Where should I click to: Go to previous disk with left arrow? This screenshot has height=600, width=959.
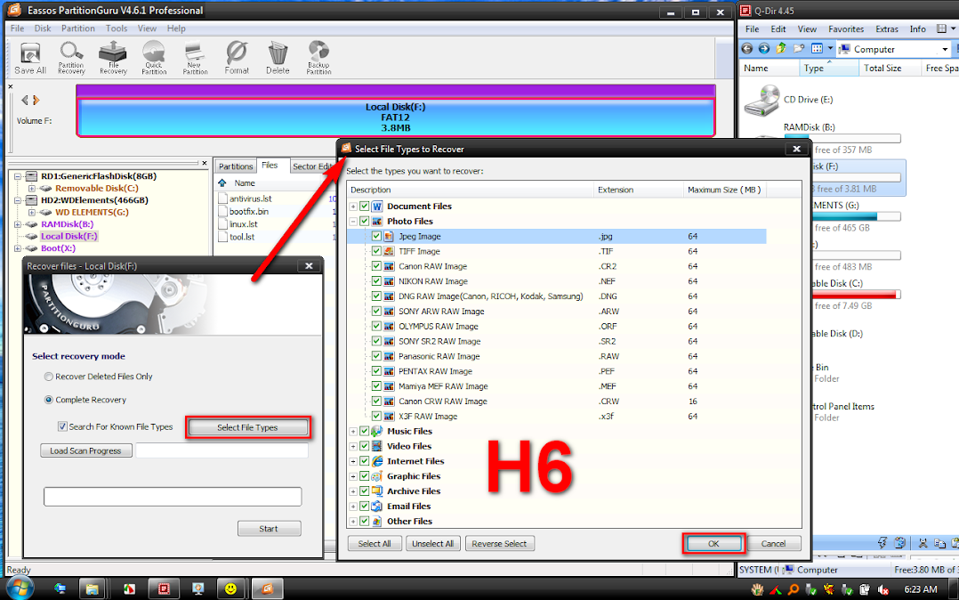click(x=25, y=100)
